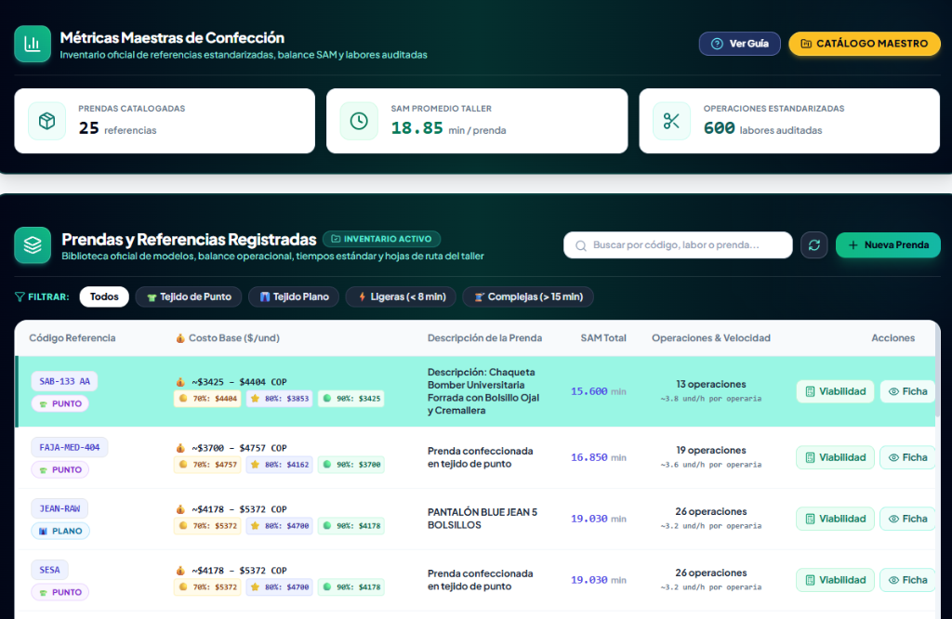The image size is (952, 619).
Task: Click the 70%: $4404 price chip
Action: coord(207,399)
